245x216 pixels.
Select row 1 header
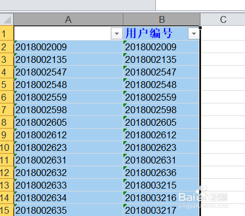coord(7,33)
